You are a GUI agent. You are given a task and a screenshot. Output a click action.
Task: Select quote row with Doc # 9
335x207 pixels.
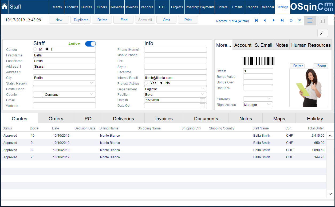point(164,143)
